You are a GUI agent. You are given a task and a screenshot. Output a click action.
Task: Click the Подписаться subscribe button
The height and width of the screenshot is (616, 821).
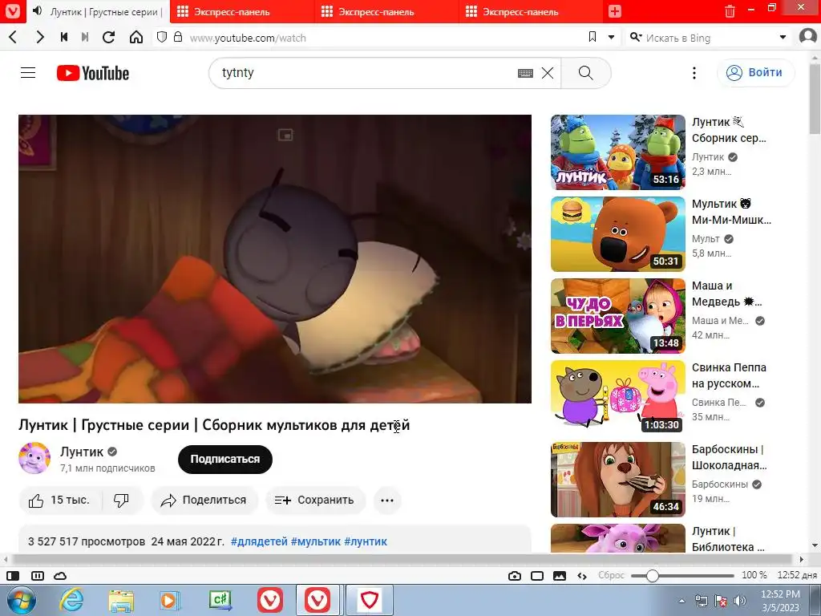tap(225, 460)
